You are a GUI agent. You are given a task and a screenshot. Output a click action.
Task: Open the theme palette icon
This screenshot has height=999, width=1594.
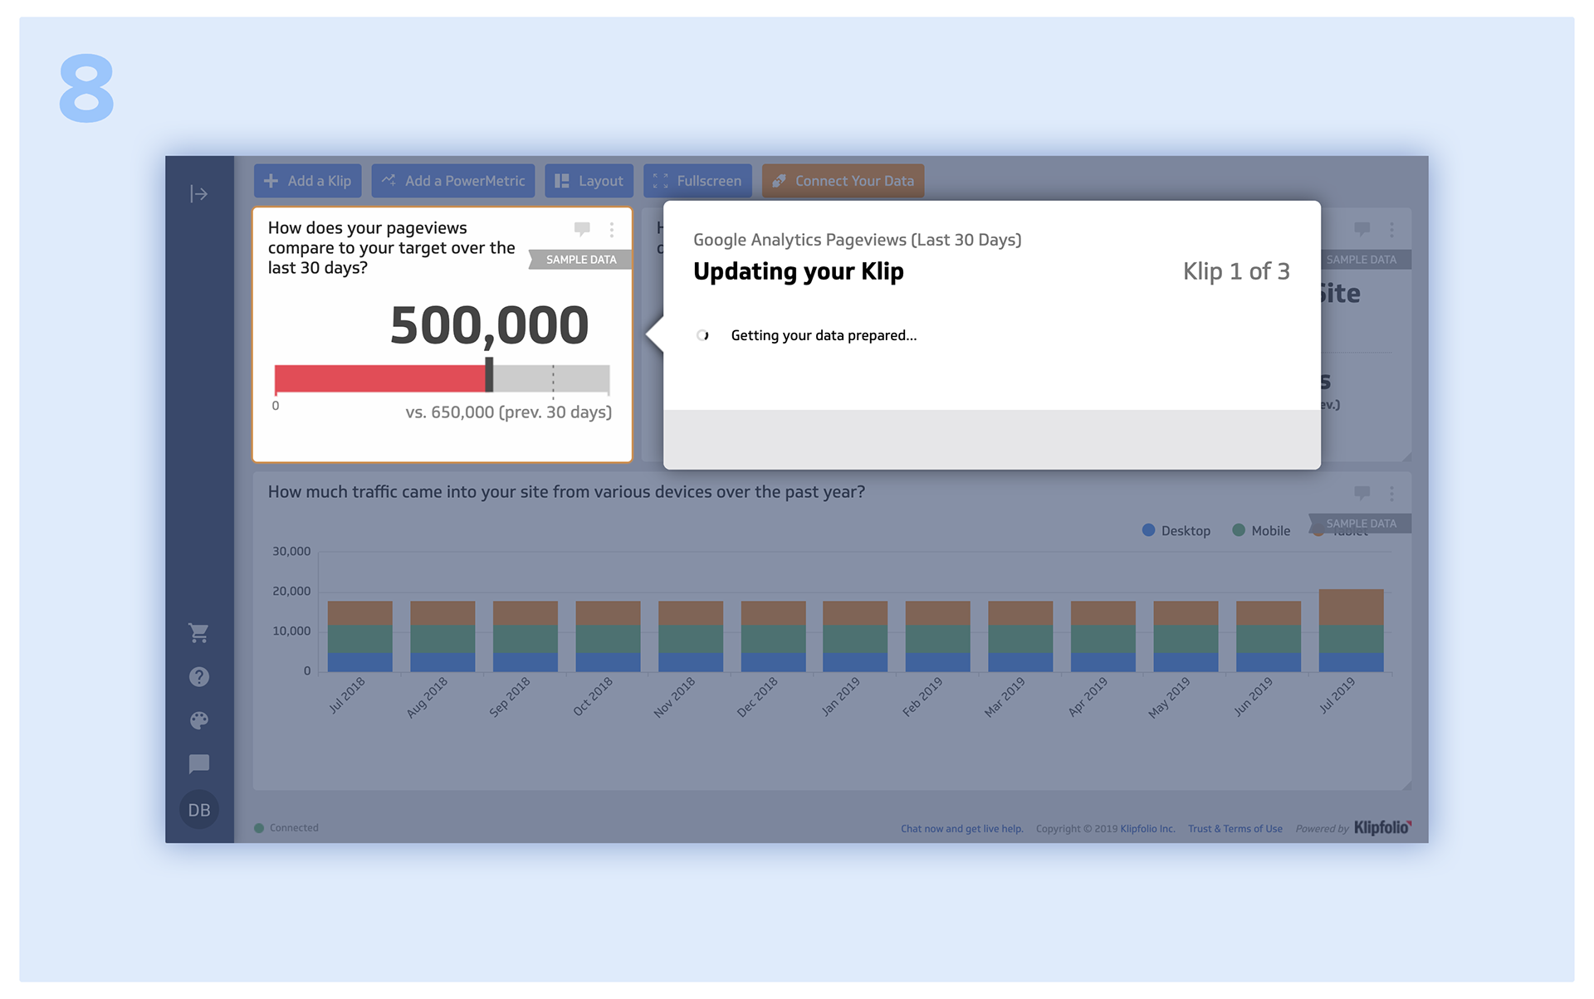(x=198, y=720)
